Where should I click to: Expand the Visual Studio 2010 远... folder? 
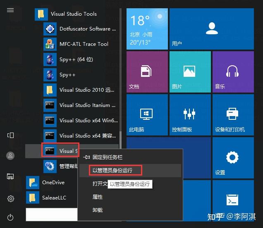(80, 90)
